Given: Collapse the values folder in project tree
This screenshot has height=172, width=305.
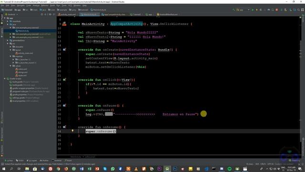Looking at the screenshot, I should (x=10, y=66).
